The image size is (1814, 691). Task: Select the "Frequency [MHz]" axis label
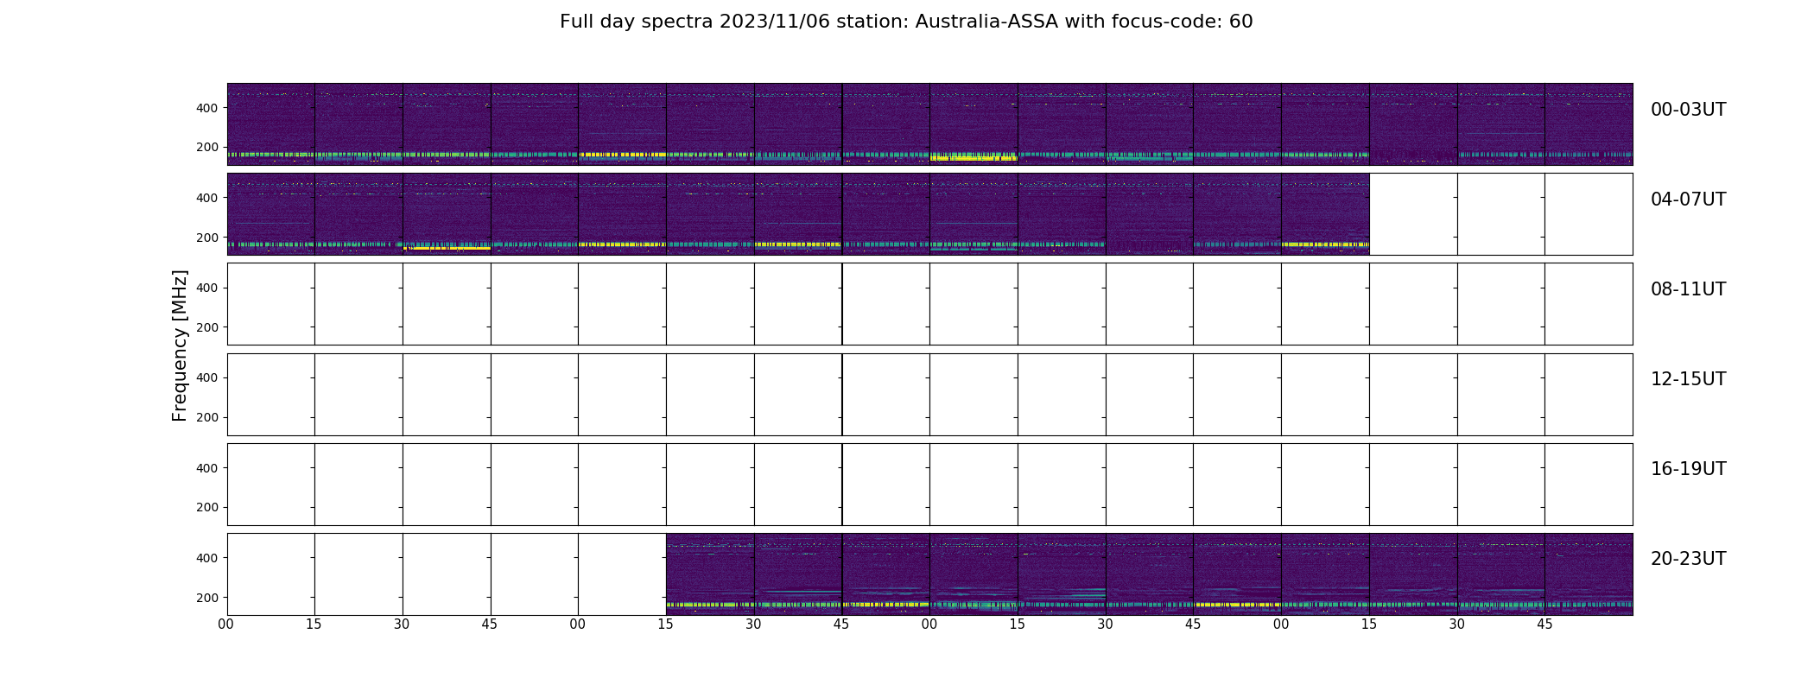tap(180, 345)
